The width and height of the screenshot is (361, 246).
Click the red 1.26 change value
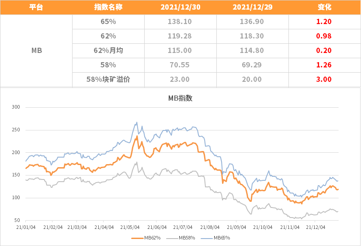pyautogui.click(x=324, y=65)
